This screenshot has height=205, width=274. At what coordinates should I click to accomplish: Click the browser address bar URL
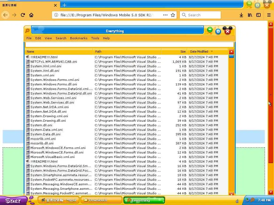click(107, 15)
